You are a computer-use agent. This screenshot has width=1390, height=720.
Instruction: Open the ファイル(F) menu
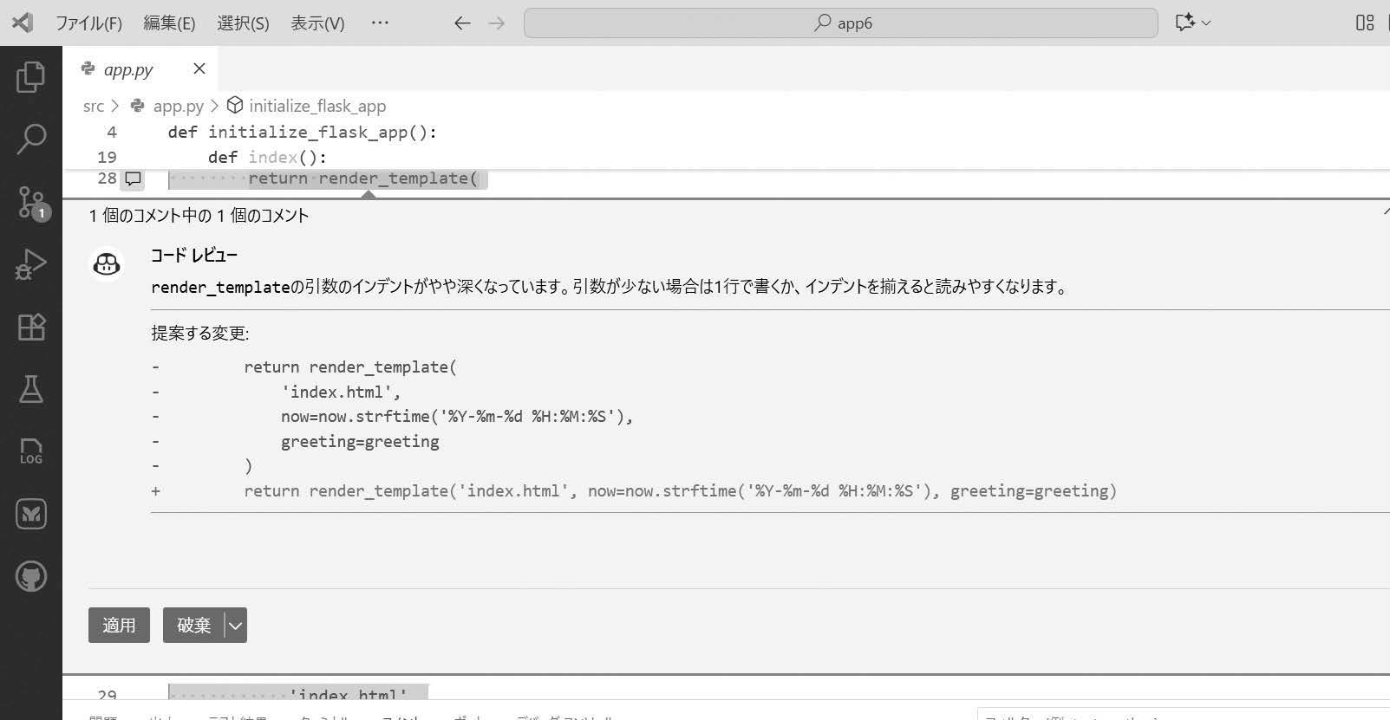[x=88, y=23]
